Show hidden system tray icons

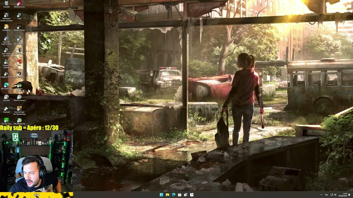(321, 195)
